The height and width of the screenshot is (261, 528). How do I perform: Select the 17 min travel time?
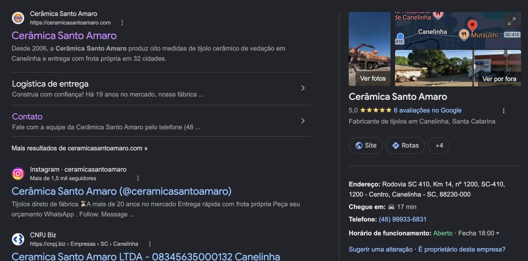coord(407,207)
